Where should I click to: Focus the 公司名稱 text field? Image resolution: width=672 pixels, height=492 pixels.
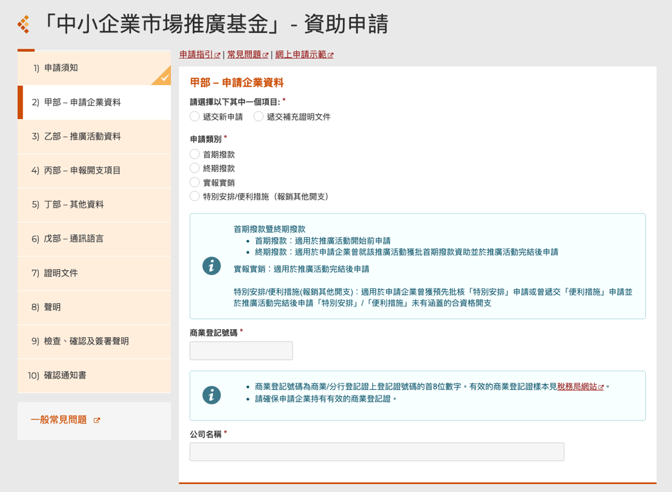[376, 452]
